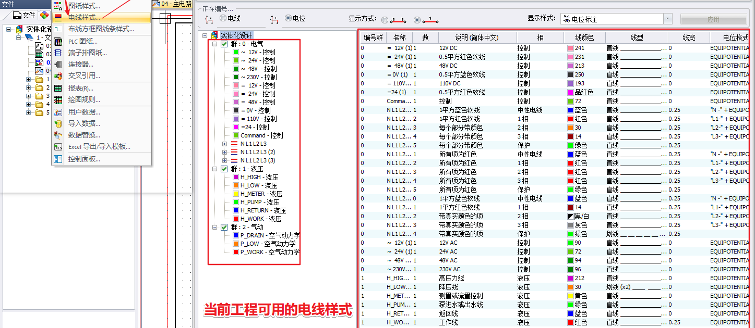Click the green table icon for drawing 02
The image size is (755, 328).
coord(39,54)
